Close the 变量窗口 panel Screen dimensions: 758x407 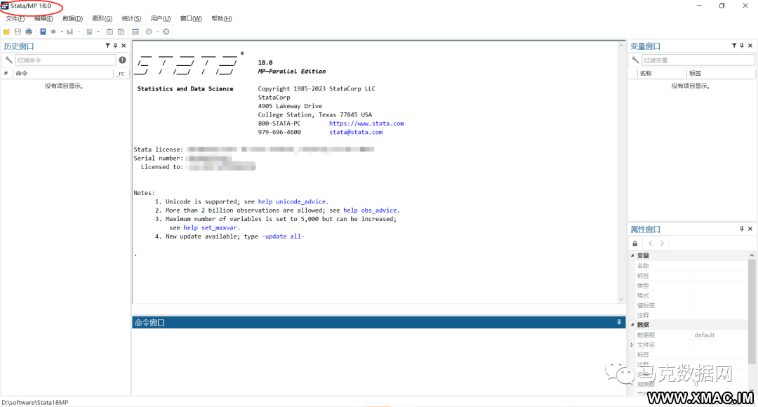(750, 46)
